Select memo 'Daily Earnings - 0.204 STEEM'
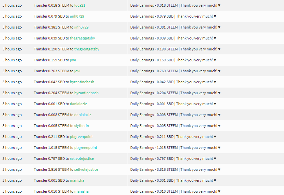 coord(154,93)
